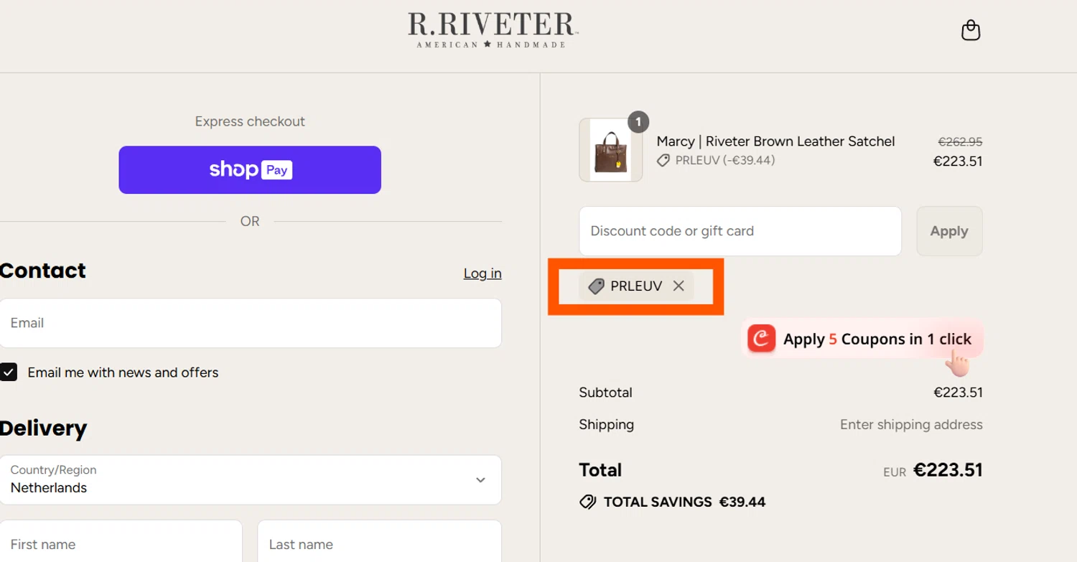The height and width of the screenshot is (562, 1077).
Task: Apply 5 Coupons in 1 click
Action: (862, 339)
